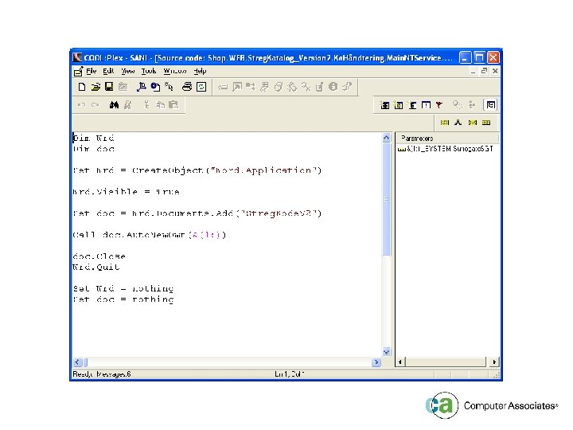Click the vertical scrollbar thumb in the code editor
This screenshot has width=573, height=430.
386,199
